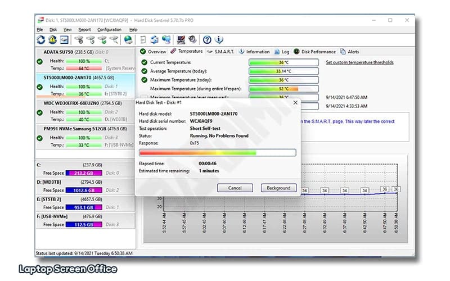Click the speaker sound toolbar icon
The height and width of the screenshot is (281, 450).
[x=192, y=39]
